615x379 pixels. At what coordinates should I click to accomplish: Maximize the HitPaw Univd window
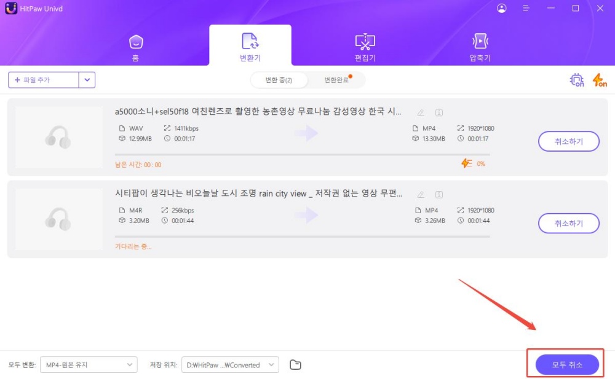point(576,8)
